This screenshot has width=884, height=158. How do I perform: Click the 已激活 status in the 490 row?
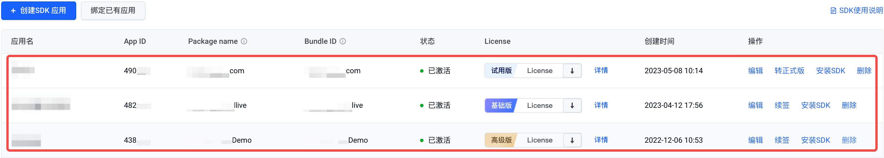click(435, 71)
